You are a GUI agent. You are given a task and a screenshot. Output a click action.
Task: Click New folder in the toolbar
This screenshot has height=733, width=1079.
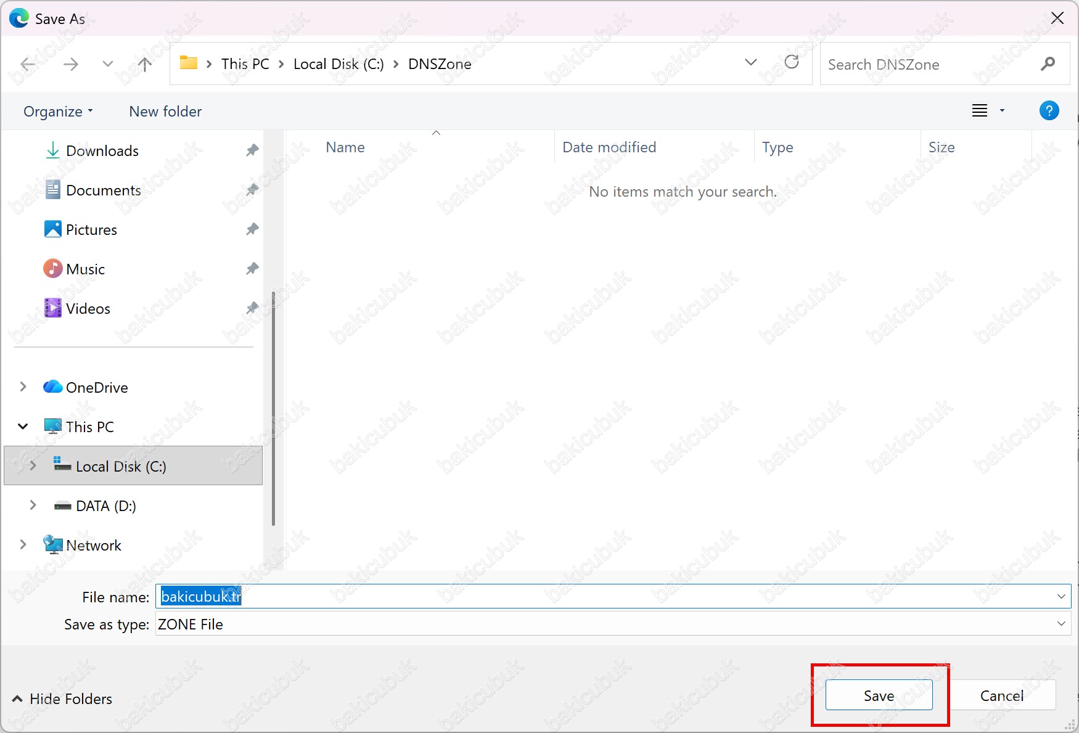tap(165, 112)
